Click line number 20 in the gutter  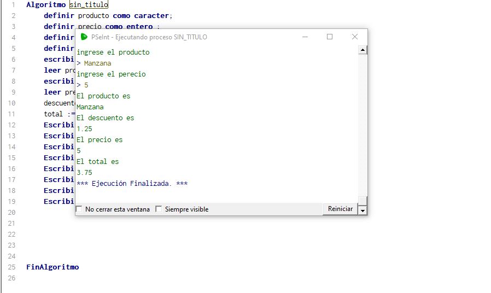coord(12,212)
